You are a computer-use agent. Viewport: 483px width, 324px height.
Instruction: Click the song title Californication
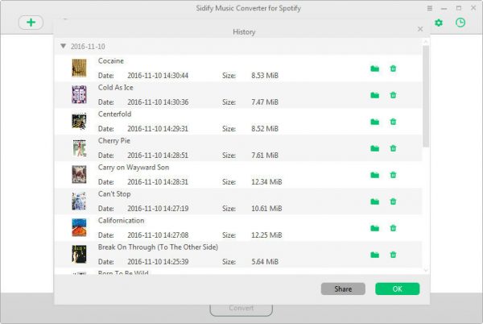121,220
